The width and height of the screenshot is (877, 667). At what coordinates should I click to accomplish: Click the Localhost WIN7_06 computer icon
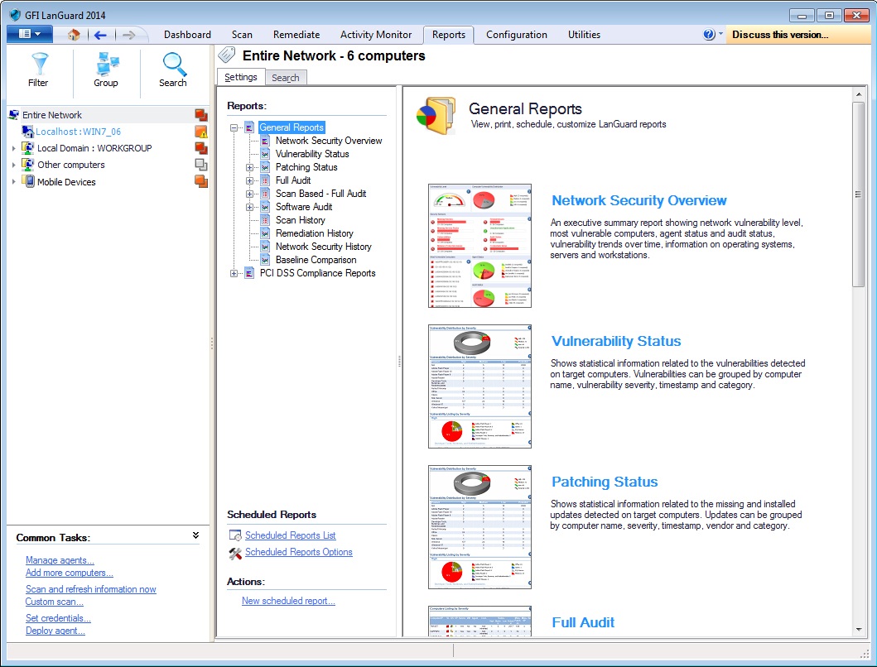(x=27, y=132)
